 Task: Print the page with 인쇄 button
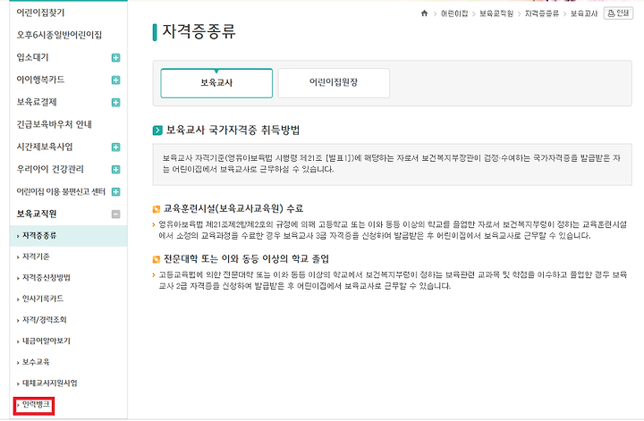(618, 13)
